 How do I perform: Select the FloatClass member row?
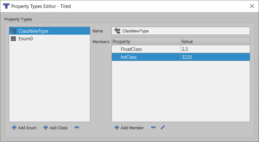[x=181, y=49]
